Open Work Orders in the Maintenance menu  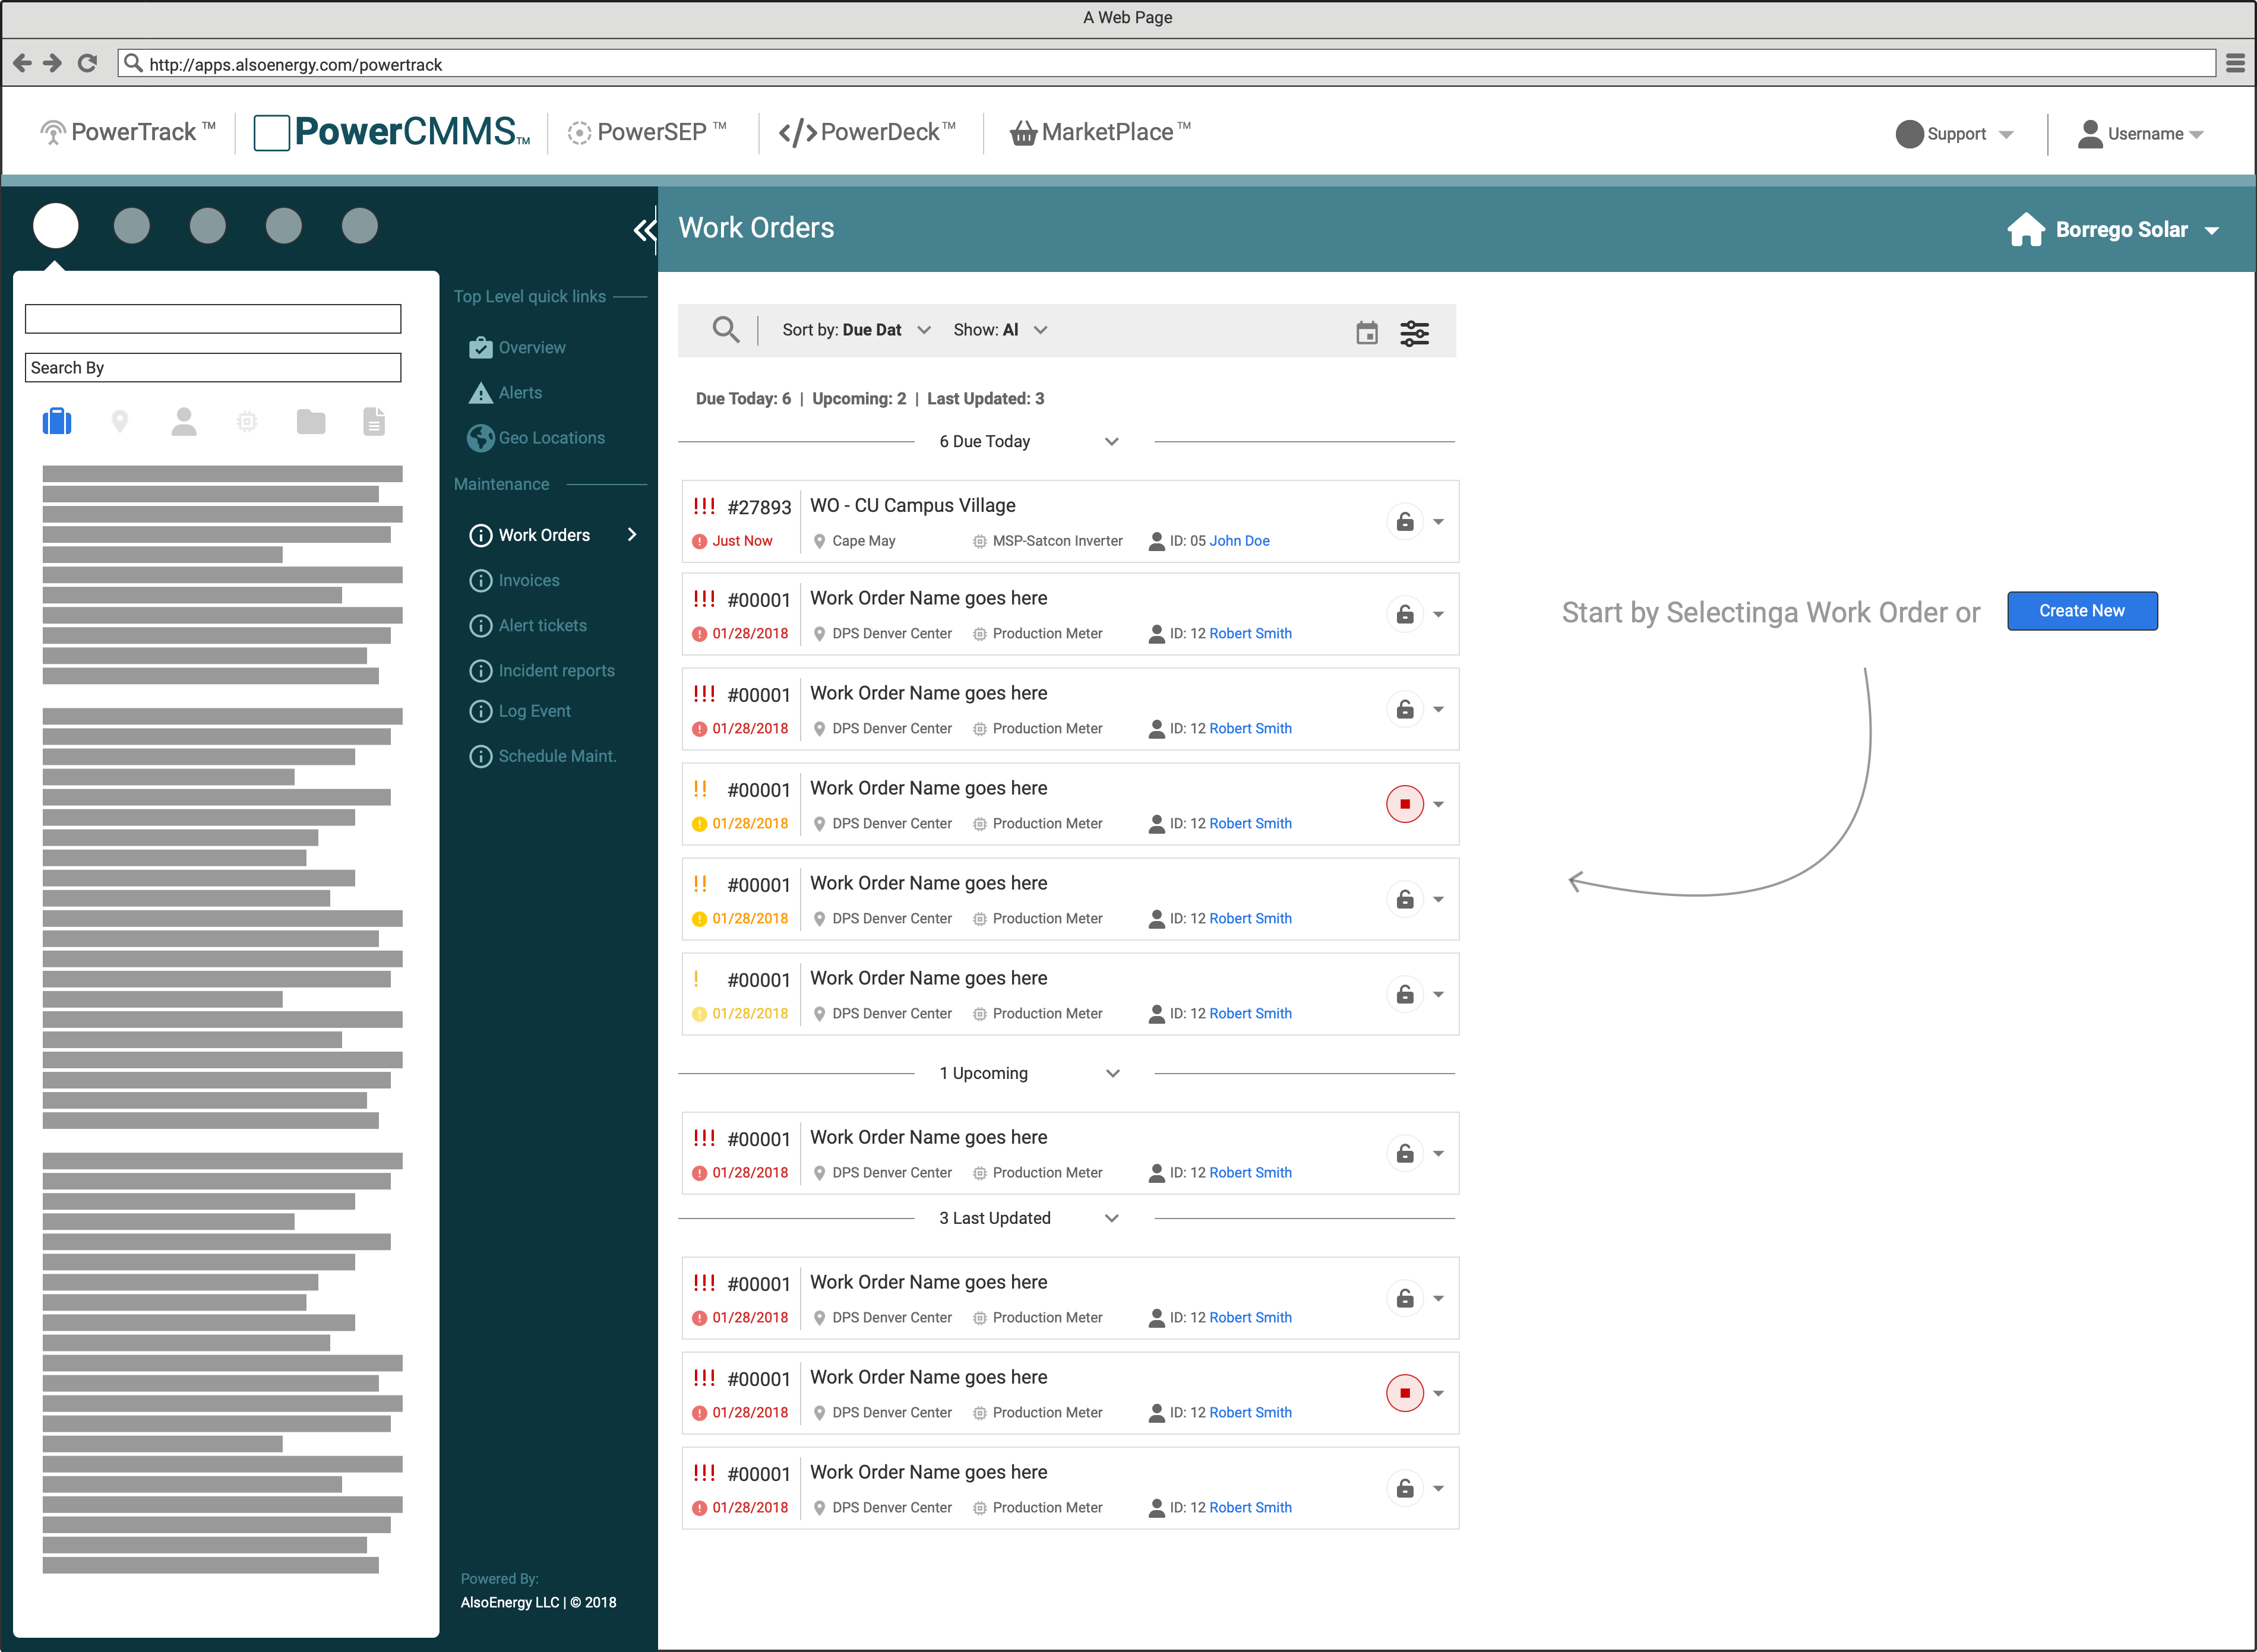pos(545,534)
